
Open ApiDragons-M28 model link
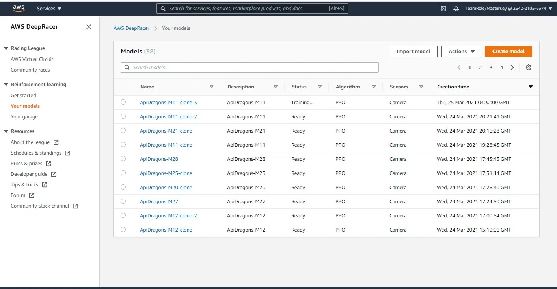pos(159,159)
